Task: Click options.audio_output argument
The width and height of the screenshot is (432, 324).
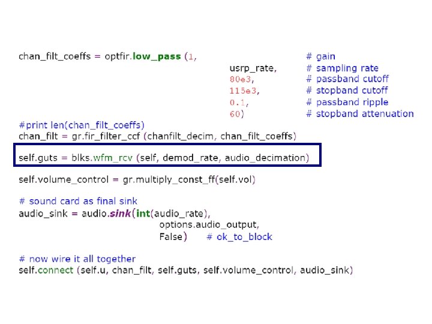Action: pos(208,225)
